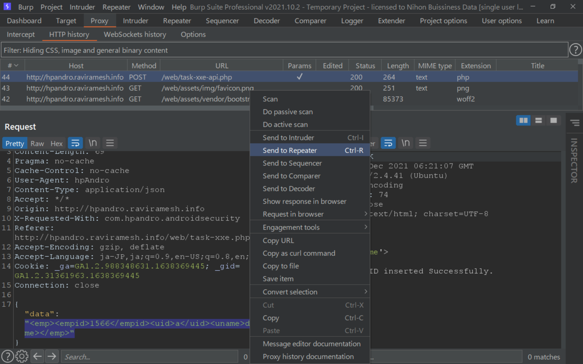Toggle line wrap in Response panel
This screenshot has width=583, height=364.
tap(388, 143)
